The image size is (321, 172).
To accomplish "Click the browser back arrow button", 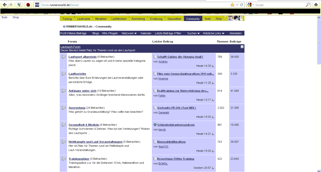I will click(5, 5).
